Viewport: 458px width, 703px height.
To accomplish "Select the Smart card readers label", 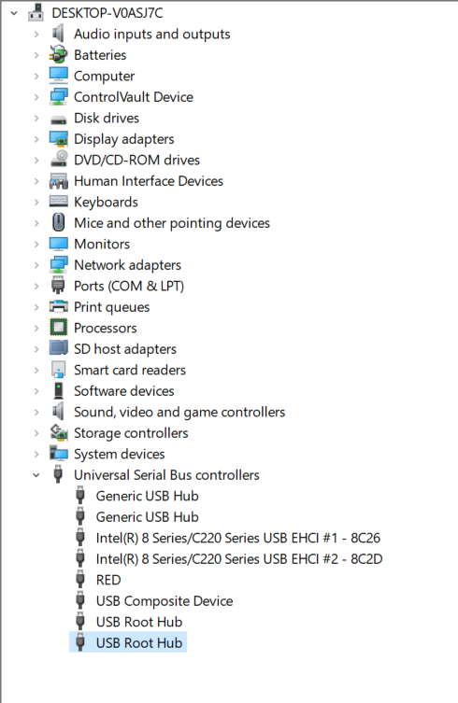I will pos(129,370).
